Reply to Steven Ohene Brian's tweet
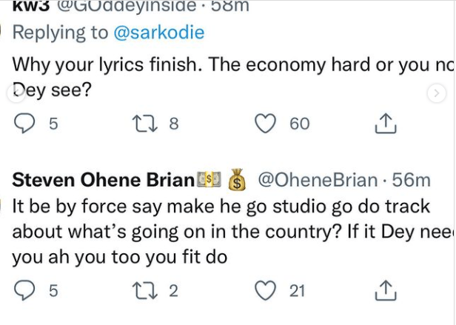The image size is (456, 325). [x=26, y=291]
